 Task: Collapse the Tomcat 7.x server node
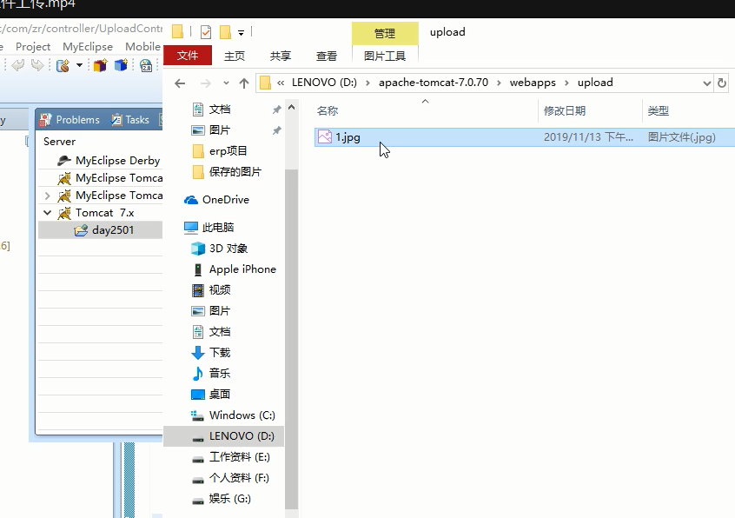click(47, 213)
